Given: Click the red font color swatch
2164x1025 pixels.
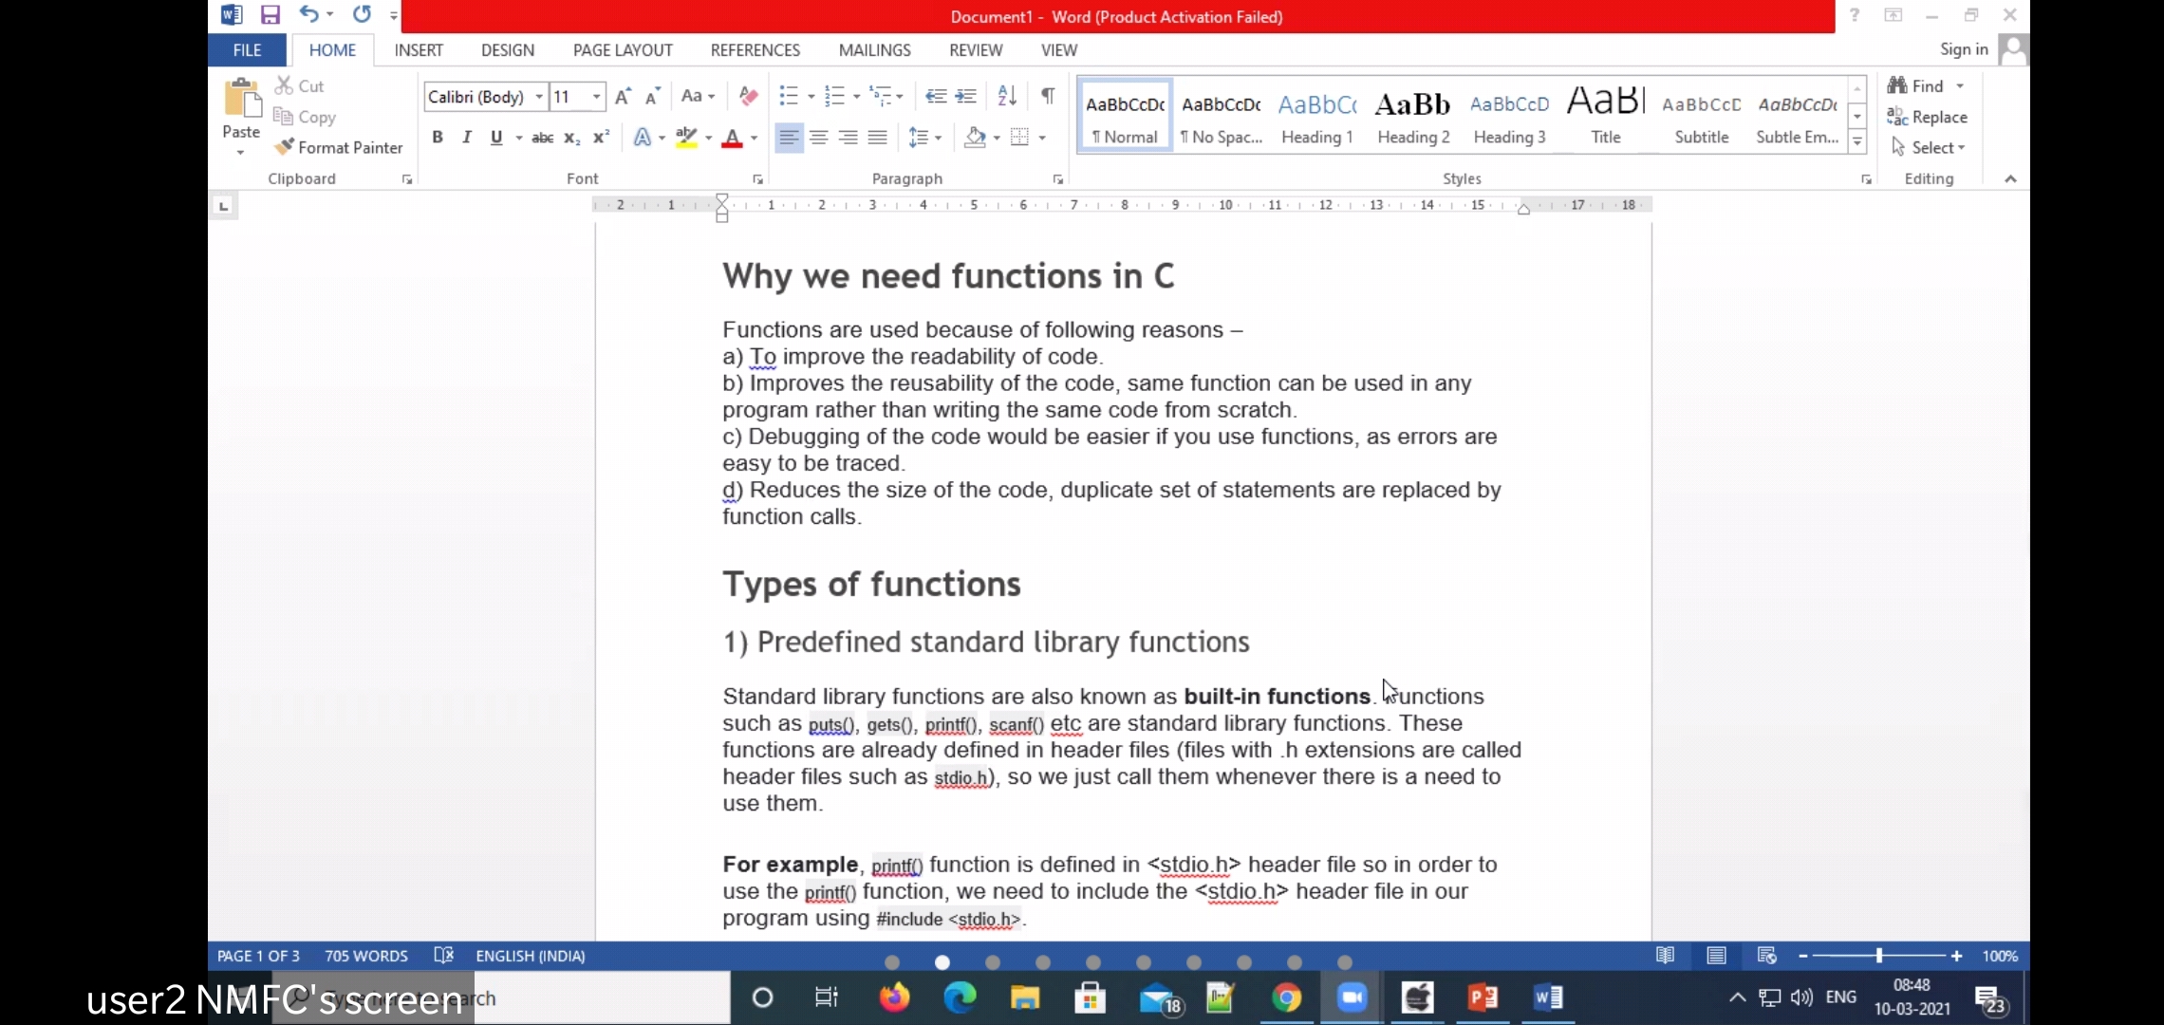Looking at the screenshot, I should [x=732, y=139].
